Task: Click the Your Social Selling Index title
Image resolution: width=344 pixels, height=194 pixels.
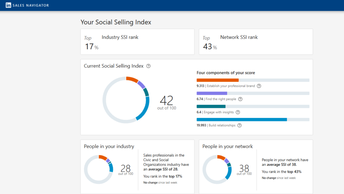Action: pyautogui.click(x=116, y=22)
